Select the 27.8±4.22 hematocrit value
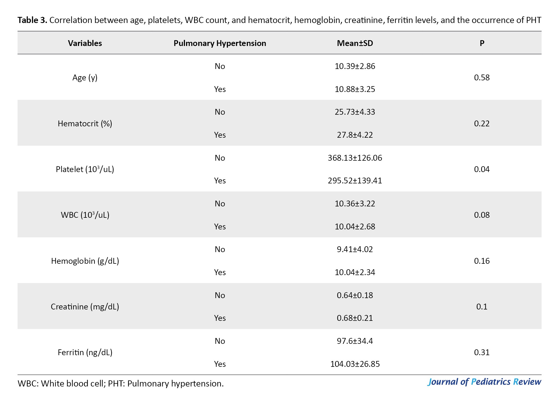 355,135
